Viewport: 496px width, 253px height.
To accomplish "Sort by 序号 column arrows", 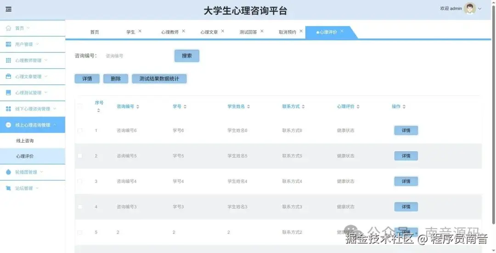I will [98, 110].
